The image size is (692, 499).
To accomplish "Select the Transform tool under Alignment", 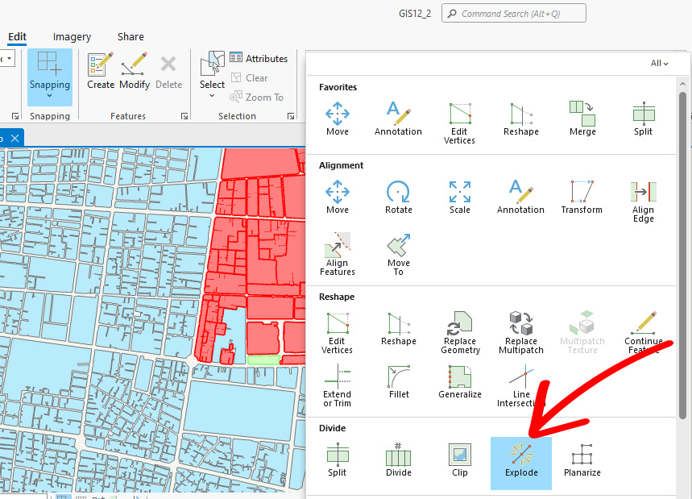I will (x=582, y=196).
